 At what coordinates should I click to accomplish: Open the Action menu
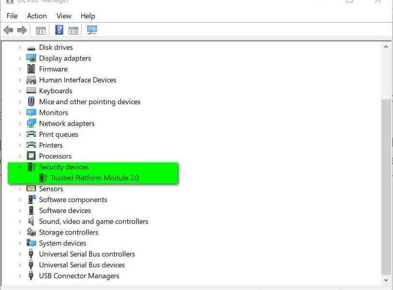pyautogui.click(x=37, y=16)
